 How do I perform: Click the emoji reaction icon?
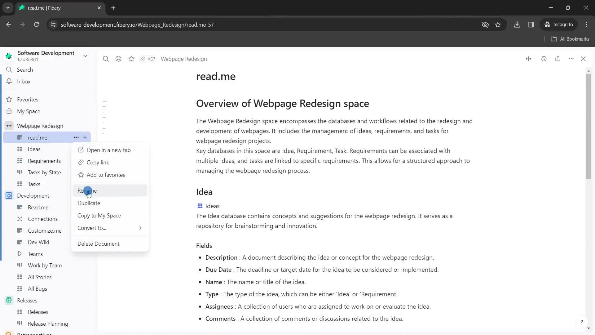click(x=118, y=59)
